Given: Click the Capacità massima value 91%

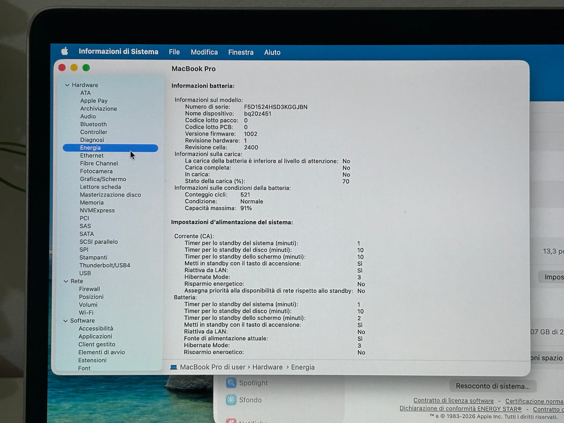Looking at the screenshot, I should point(246,208).
